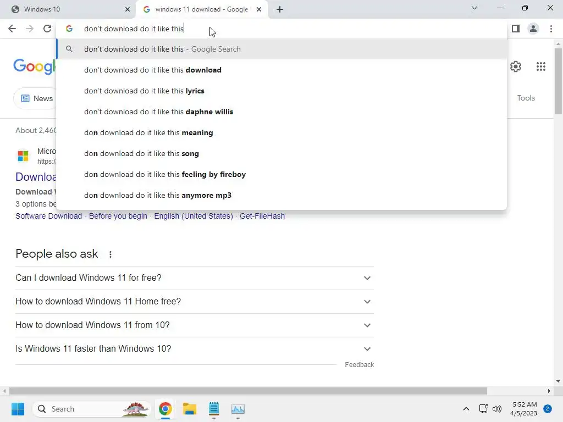
Task: Go back to the previous page
Action: tap(12, 29)
